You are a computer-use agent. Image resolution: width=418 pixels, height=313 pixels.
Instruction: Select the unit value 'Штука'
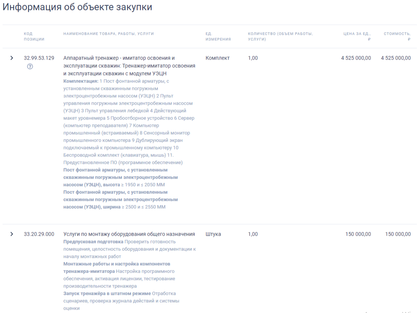(x=213, y=234)
